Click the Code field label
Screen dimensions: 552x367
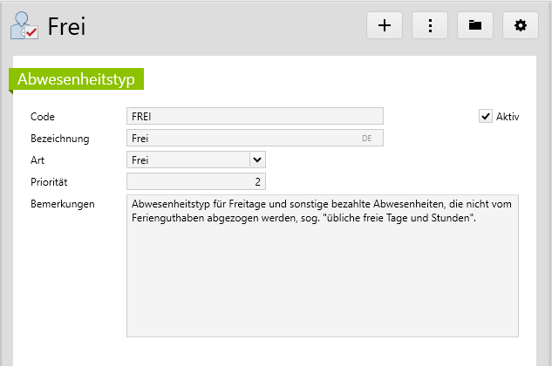tap(43, 117)
